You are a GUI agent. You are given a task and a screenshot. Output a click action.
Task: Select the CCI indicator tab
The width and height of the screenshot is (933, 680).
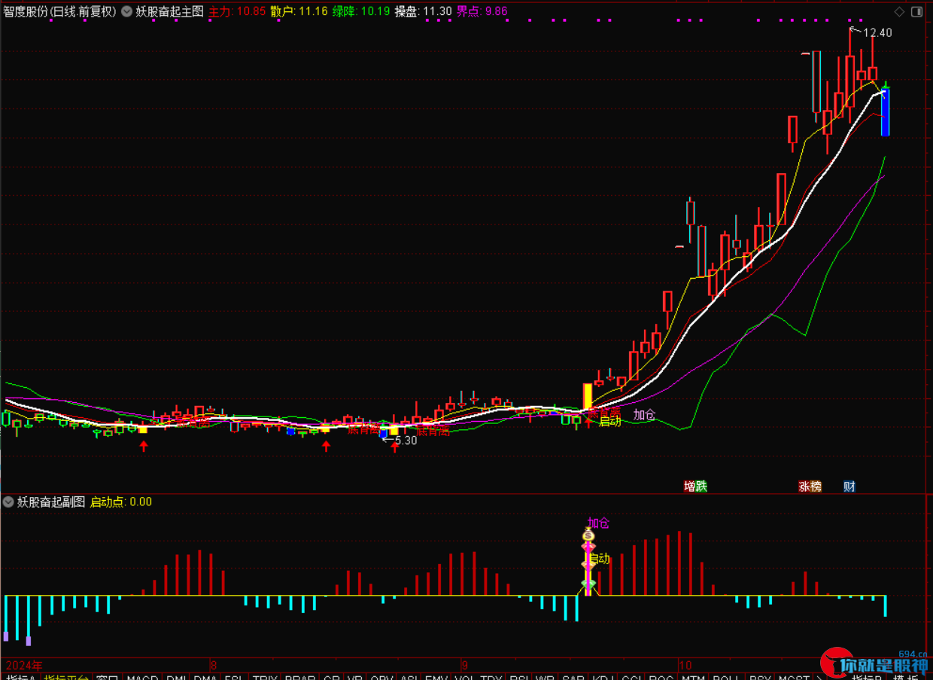click(x=631, y=677)
